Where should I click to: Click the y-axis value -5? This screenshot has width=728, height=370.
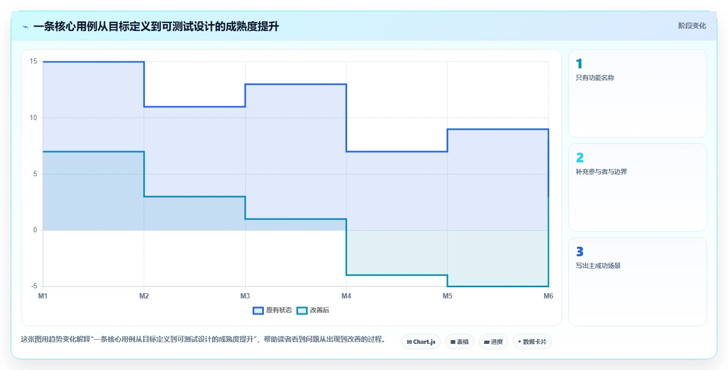pyautogui.click(x=34, y=287)
